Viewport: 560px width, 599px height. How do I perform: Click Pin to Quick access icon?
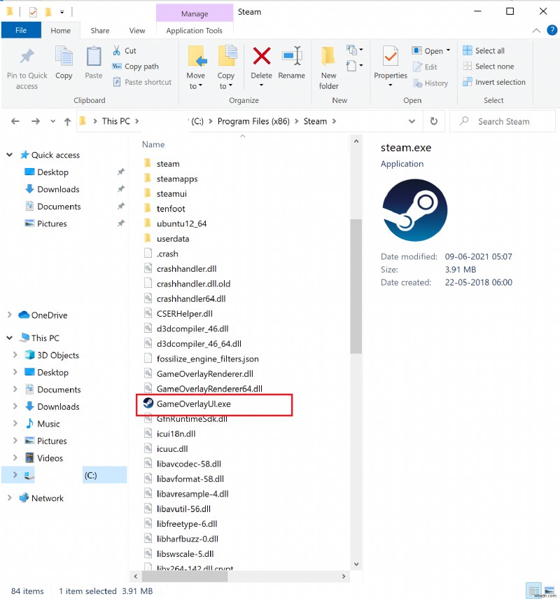[x=27, y=57]
